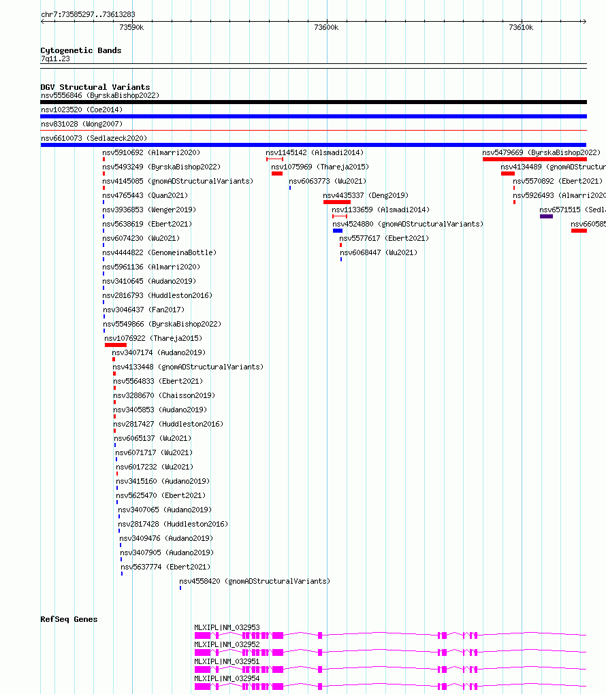Click the 7q11.23 cytogenetic band label
This screenshot has height=694, width=606.
click(55, 59)
